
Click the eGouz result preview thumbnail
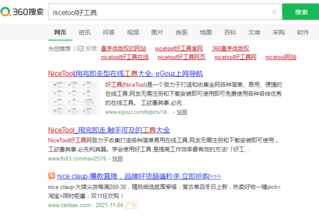(x=74, y=98)
